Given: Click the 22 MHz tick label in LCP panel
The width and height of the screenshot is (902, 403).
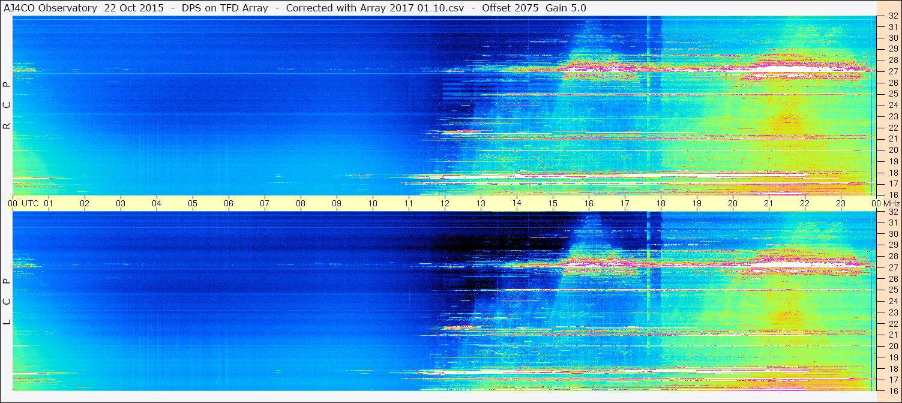Looking at the screenshot, I should [893, 324].
